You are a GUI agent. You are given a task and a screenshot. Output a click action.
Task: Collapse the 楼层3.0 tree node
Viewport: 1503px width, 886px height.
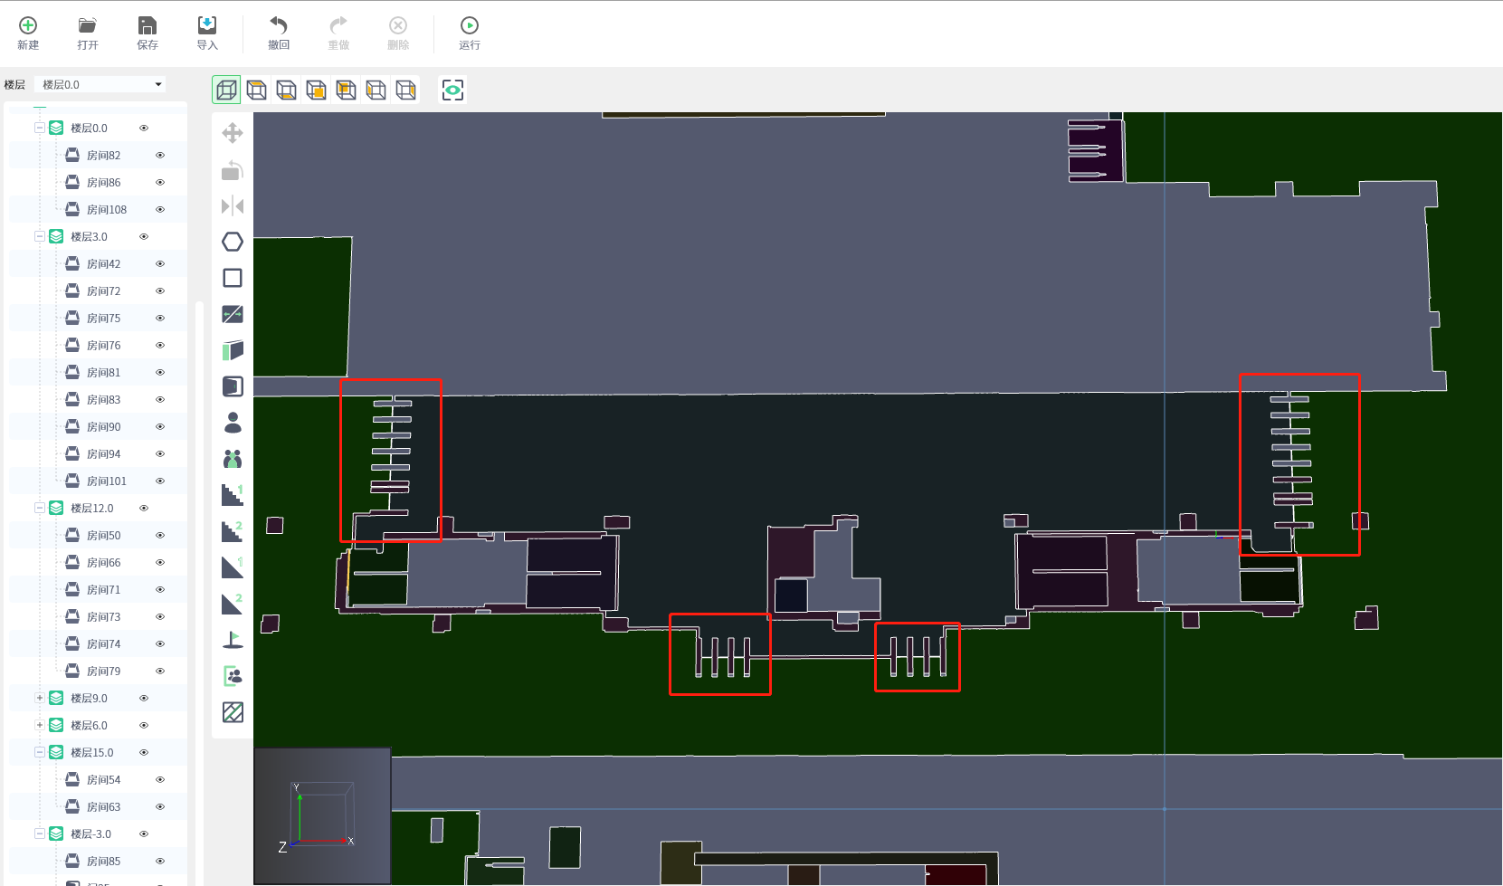pyautogui.click(x=40, y=237)
